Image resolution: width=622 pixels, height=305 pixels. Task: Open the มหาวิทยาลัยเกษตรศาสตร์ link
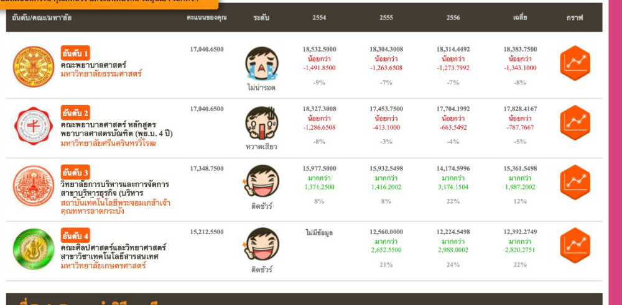coord(103,266)
